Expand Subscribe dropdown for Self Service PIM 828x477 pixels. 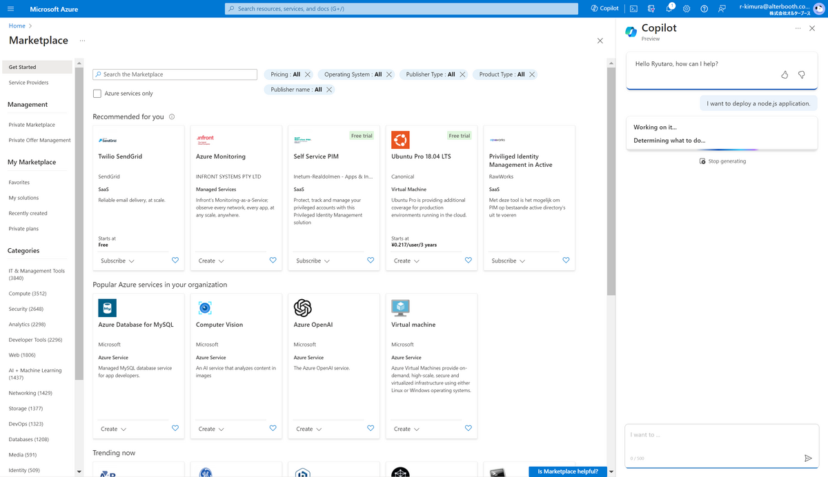(313, 261)
